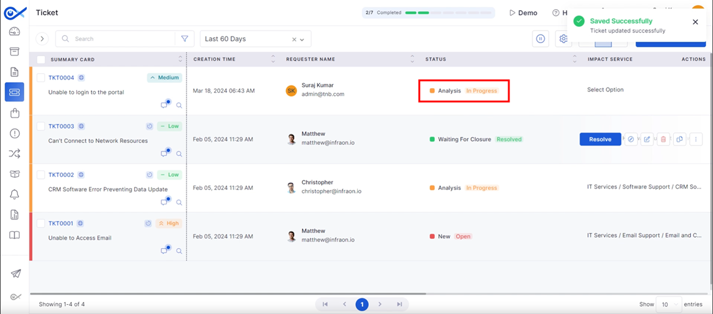Click the delete trash icon for TKT0003
The width and height of the screenshot is (713, 314).
(x=663, y=139)
